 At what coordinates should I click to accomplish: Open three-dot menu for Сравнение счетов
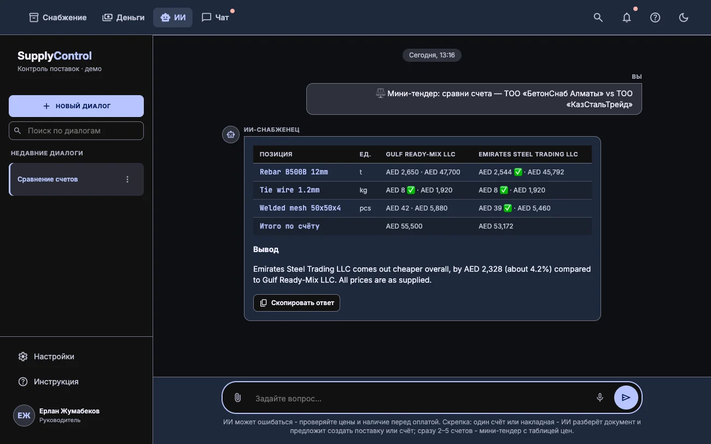[127, 179]
